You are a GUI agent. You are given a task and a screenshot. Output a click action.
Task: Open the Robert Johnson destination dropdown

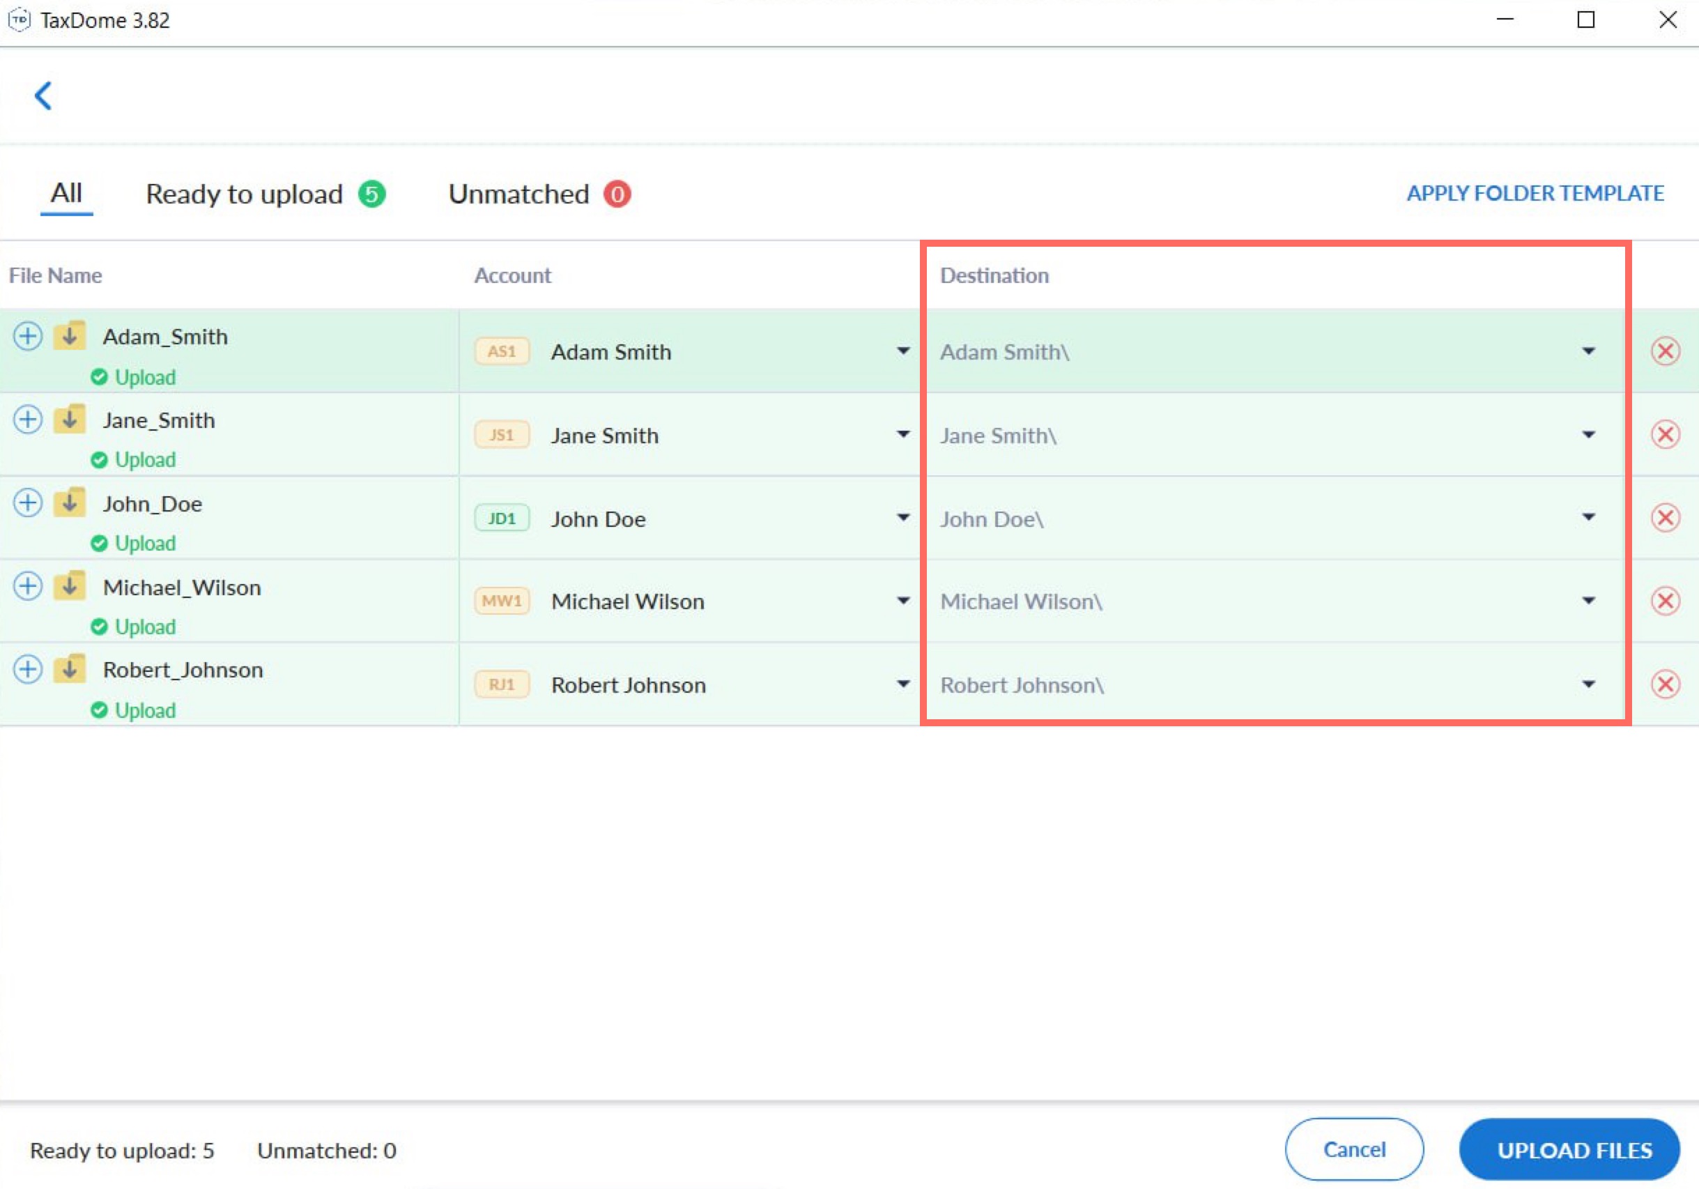[x=1588, y=684]
